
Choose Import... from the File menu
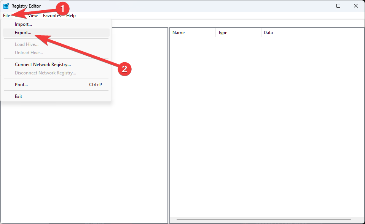(x=23, y=24)
